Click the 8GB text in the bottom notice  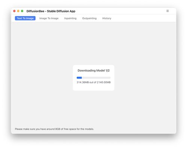tap(58, 129)
